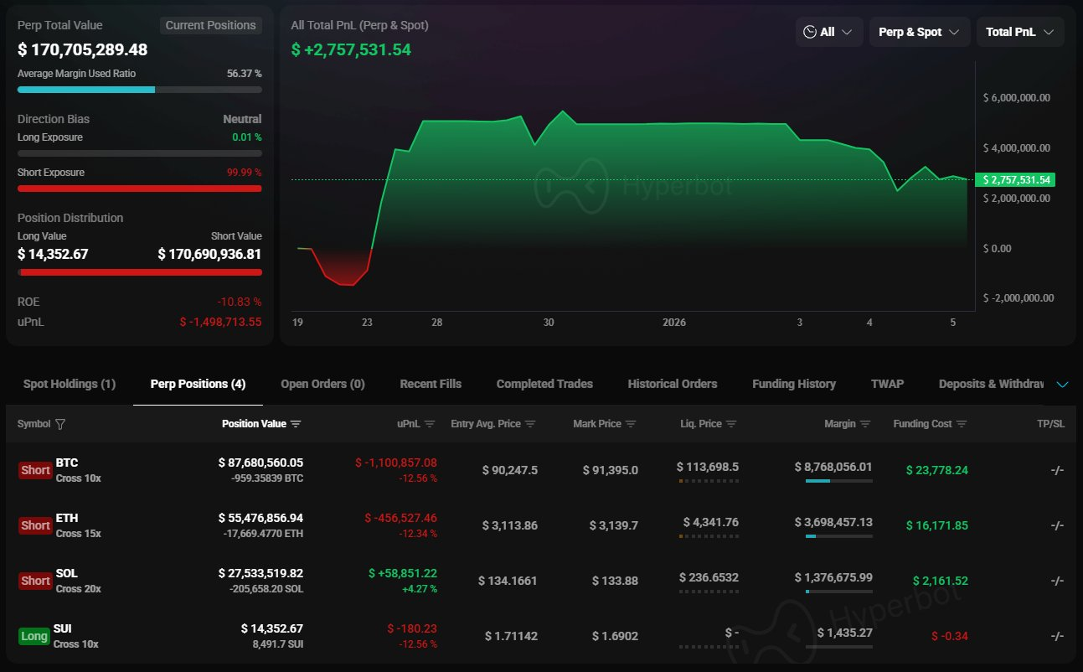Viewport: 1083px width, 672px height.
Task: Open the Total PnL dropdown
Action: 1019,32
